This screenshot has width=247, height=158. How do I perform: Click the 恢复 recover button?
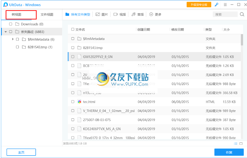tap(229, 152)
